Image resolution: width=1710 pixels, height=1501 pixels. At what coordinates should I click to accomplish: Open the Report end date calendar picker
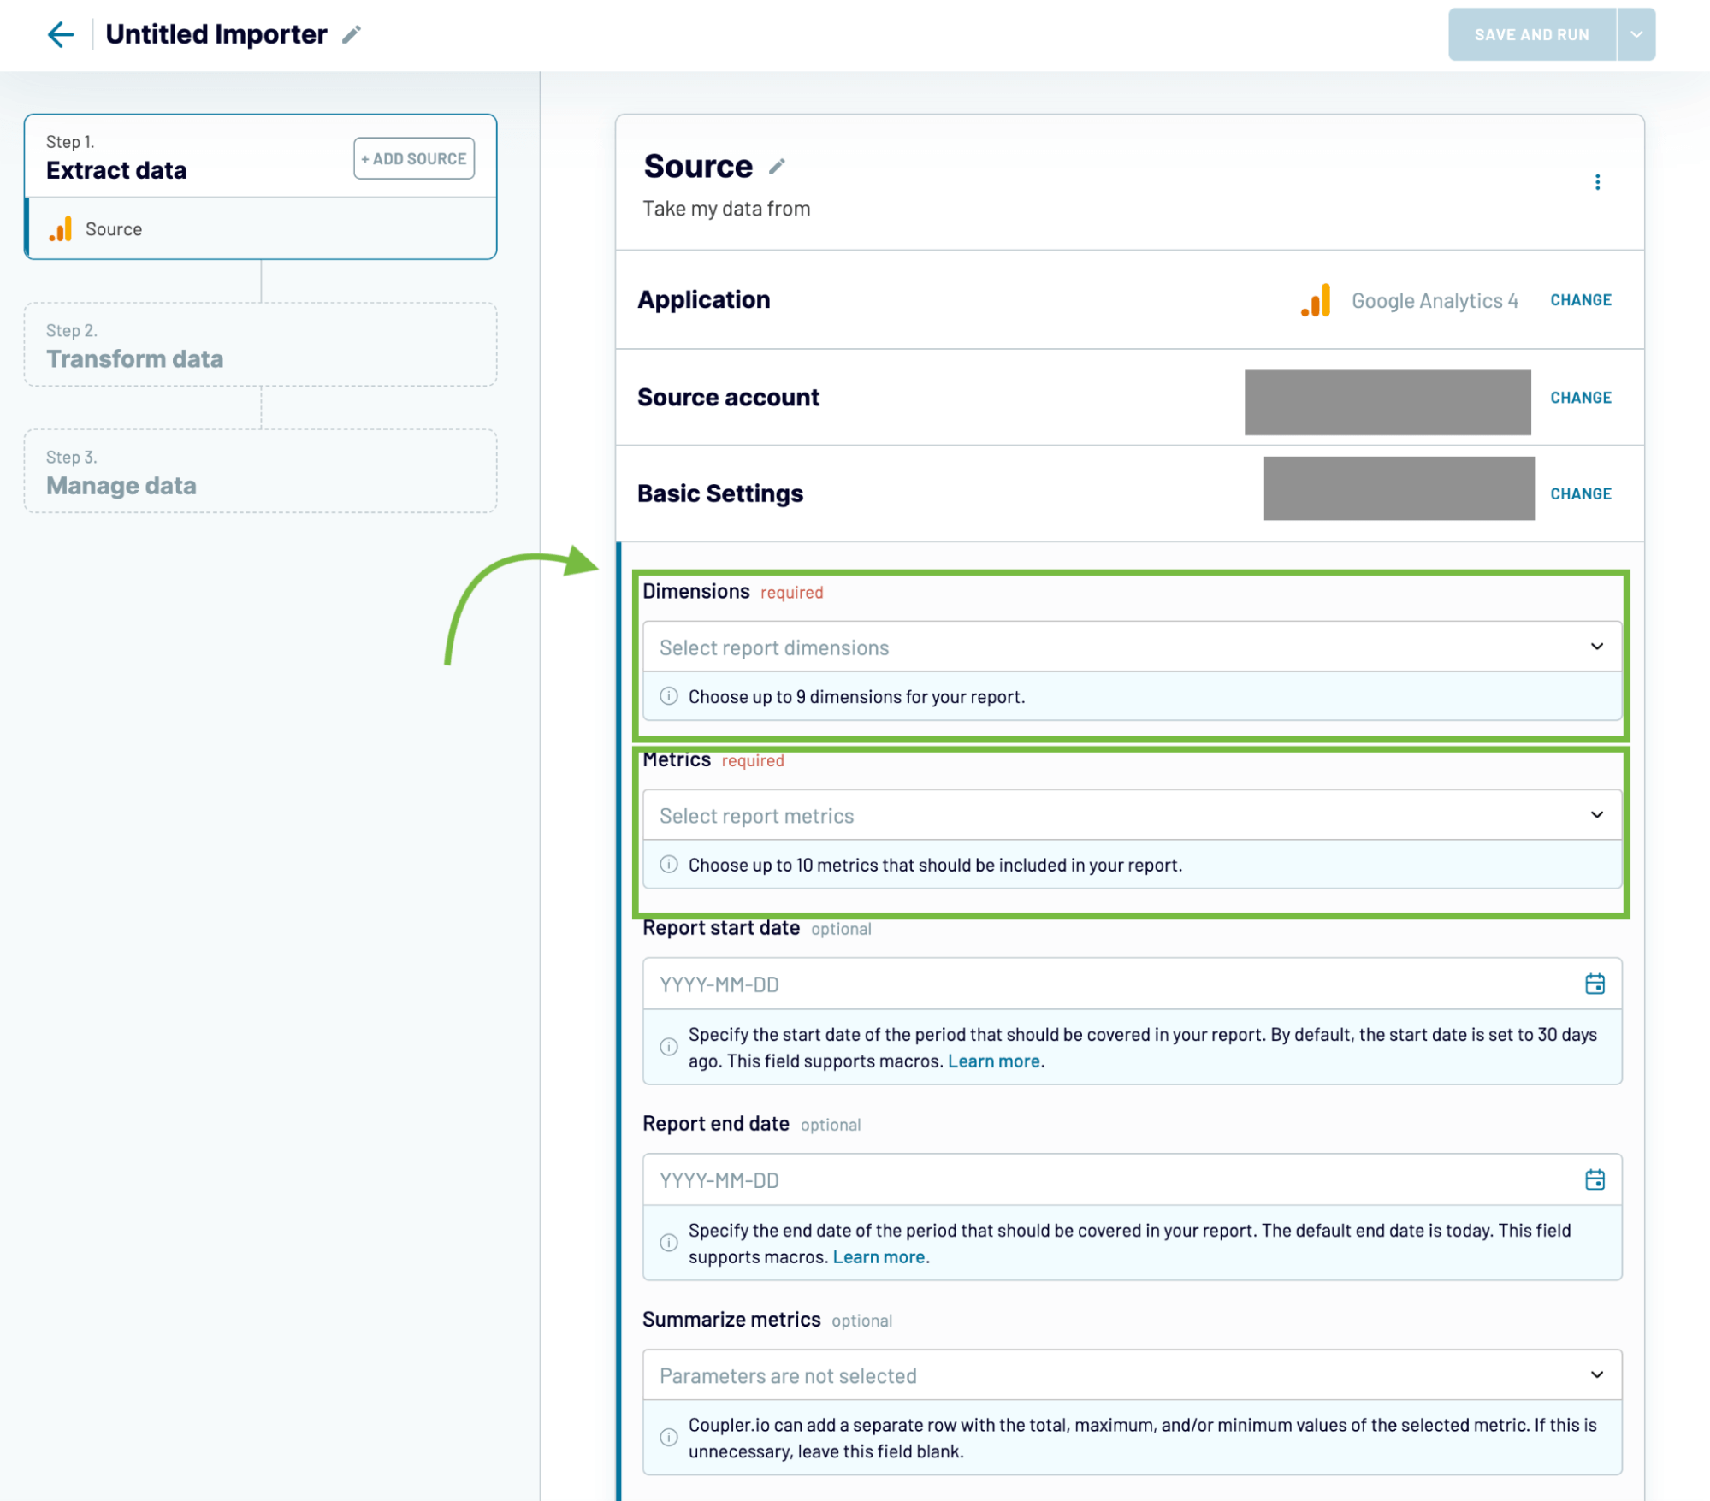tap(1595, 1179)
